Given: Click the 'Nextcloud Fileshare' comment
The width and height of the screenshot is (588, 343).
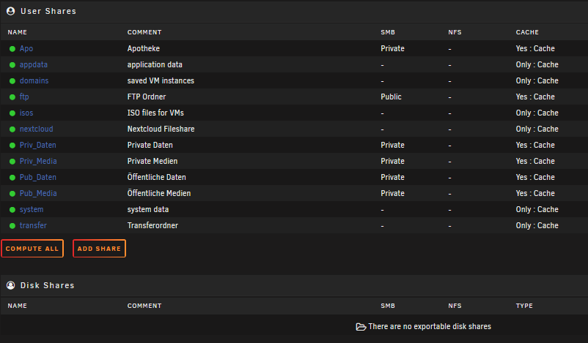Looking at the screenshot, I should (161, 129).
